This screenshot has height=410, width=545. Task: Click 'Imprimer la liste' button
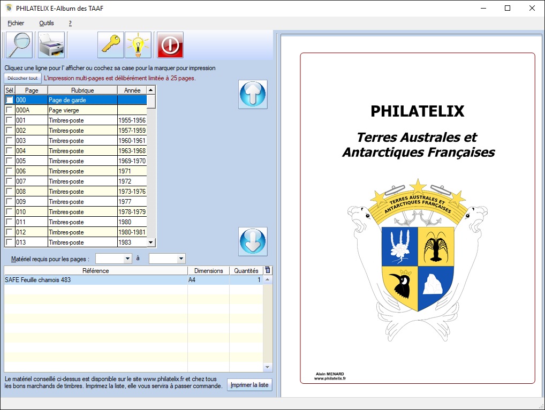[x=249, y=385]
